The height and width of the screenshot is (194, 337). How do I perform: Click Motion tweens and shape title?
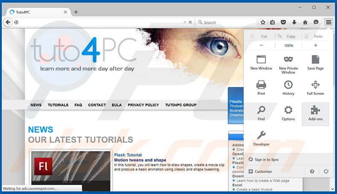coord(140,160)
